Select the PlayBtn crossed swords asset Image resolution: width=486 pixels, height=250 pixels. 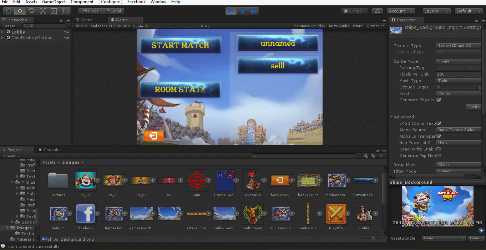336,213
